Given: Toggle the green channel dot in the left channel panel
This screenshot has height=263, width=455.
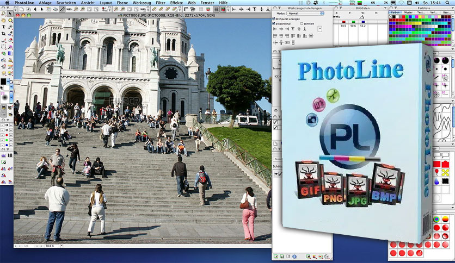Looking at the screenshot, I should click(7, 140).
